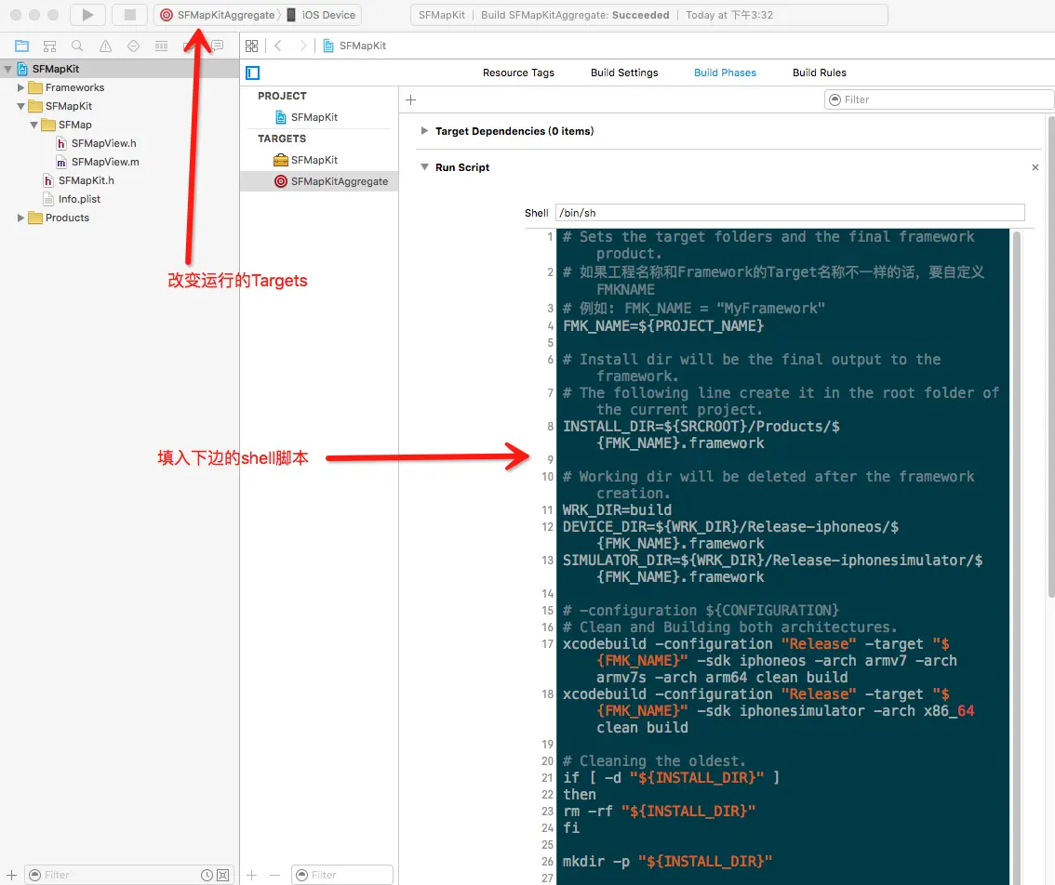The height and width of the screenshot is (885, 1055).
Task: Click the Run (play) button
Action: [87, 15]
